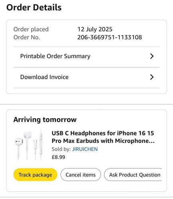Click the 12 July 2025 order date
This screenshot has height=199, width=173.
click(95, 29)
